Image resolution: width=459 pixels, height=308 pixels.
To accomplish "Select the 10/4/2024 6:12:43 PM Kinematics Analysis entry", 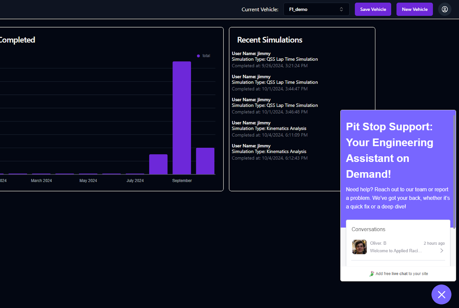I will point(269,152).
